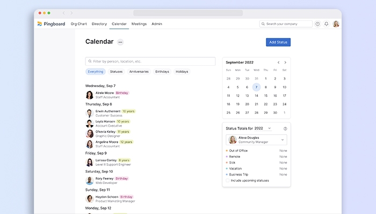Open Rory Feeney's name link

[x=104, y=179]
